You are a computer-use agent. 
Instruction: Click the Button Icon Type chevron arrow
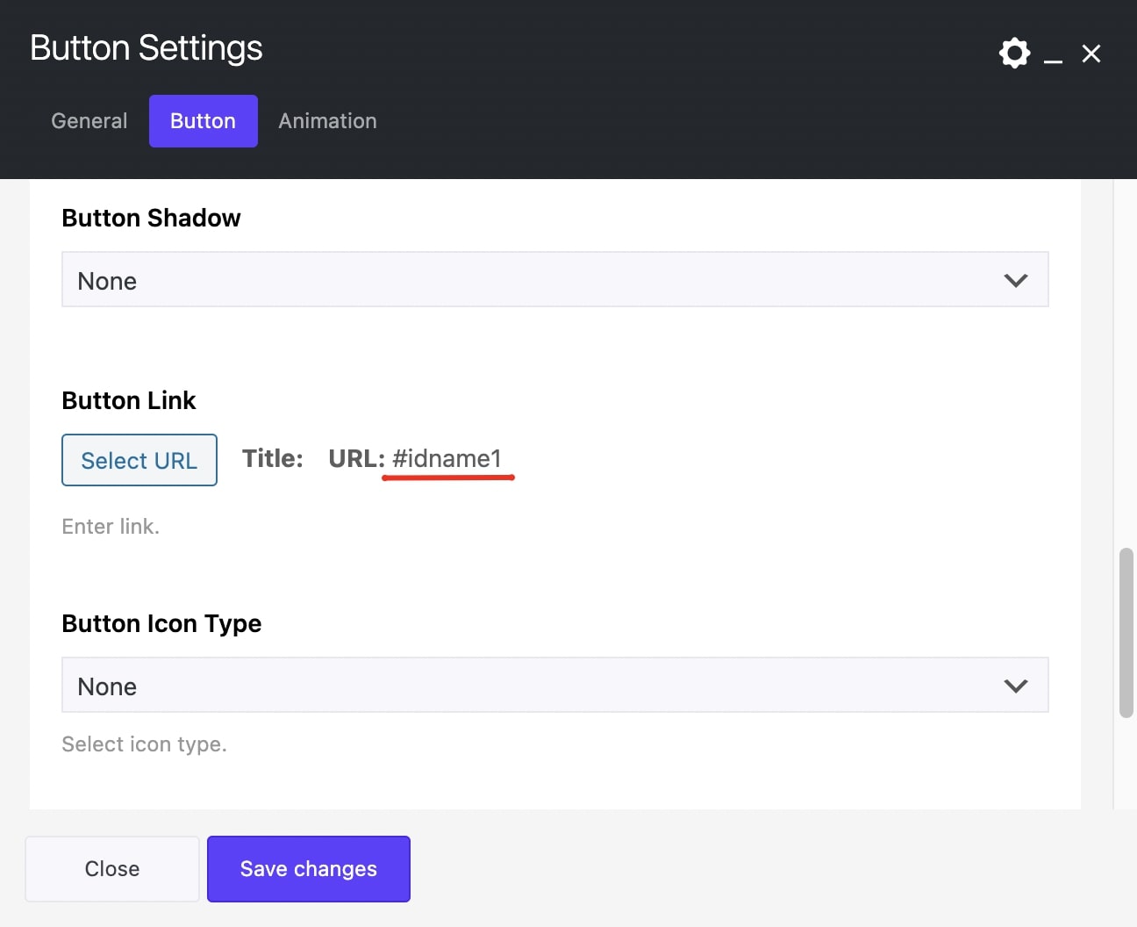point(1015,686)
